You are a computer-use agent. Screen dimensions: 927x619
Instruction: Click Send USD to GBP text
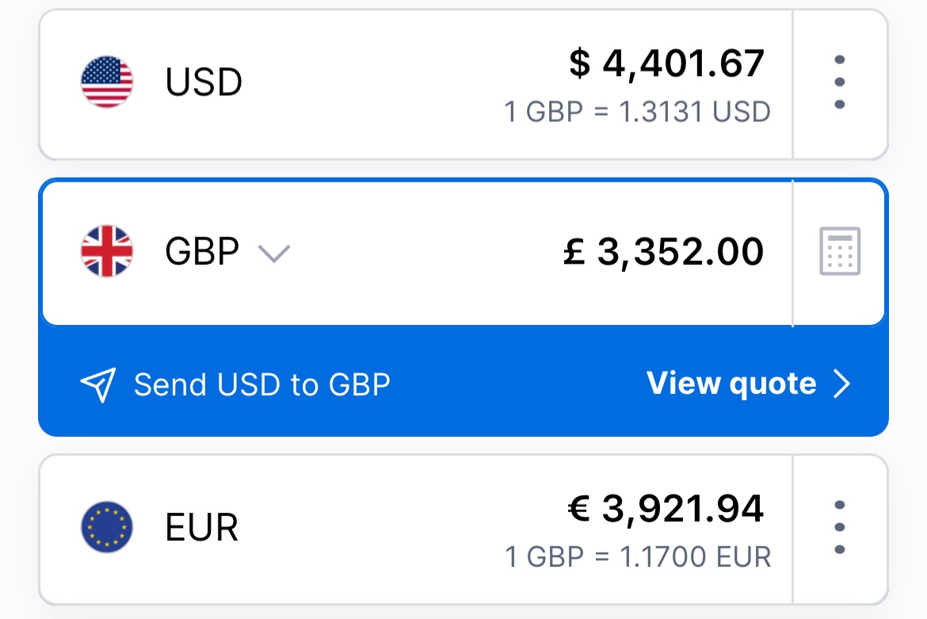262,385
